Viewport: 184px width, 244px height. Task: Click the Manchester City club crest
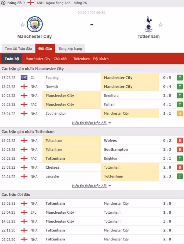coord(35,24)
